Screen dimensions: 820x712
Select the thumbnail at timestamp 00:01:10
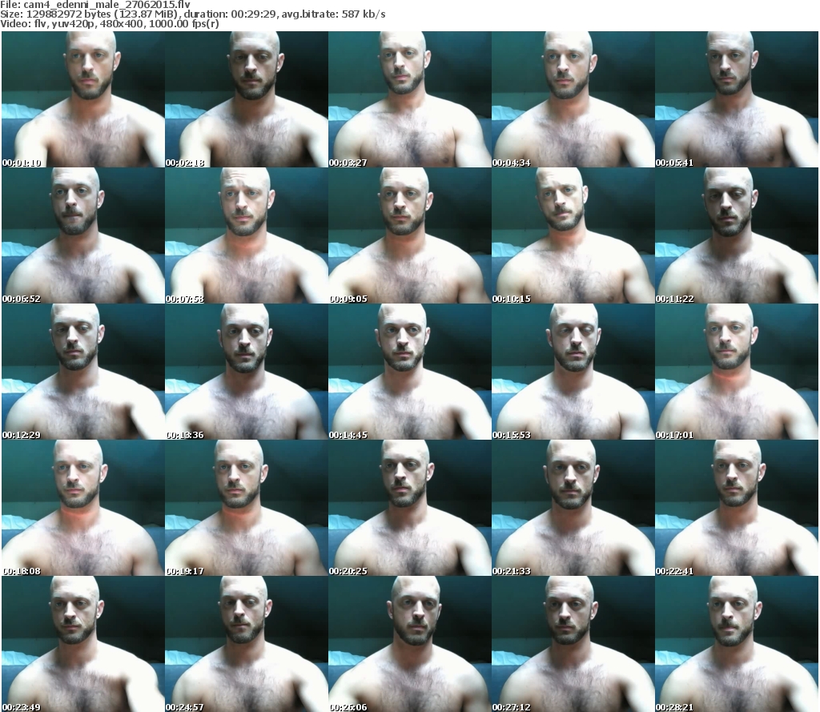point(83,99)
